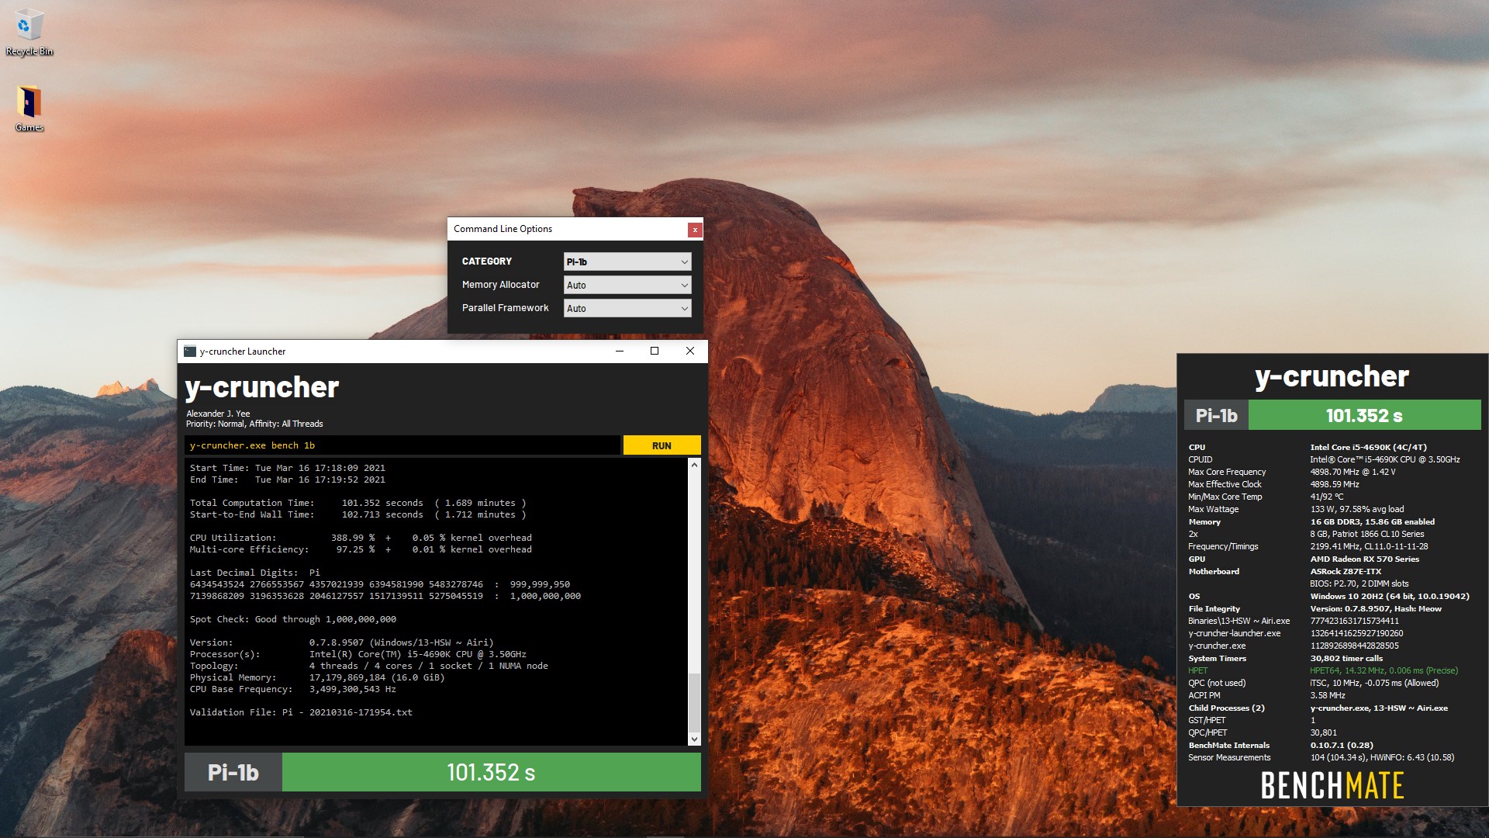
Task: Click 'Start Time: Tue Mar 16 17:18:09 2021' line
Action: coord(287,468)
